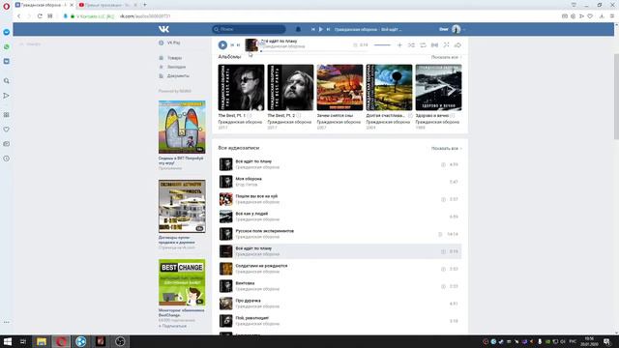Open bookmarks heart in the Opera sidebar
Image resolution: width=619 pixels, height=348 pixels.
tap(7, 130)
